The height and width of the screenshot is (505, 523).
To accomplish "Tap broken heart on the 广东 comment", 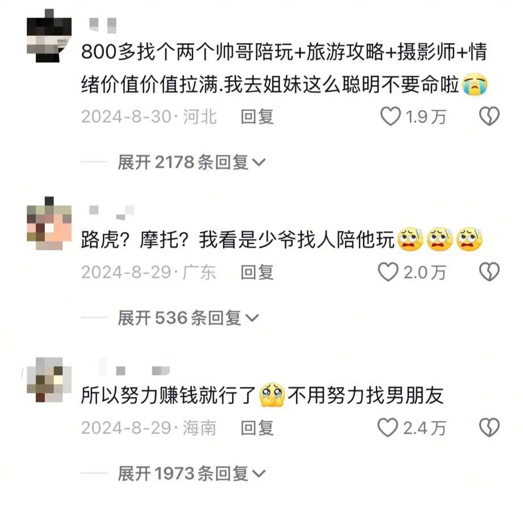I will (489, 272).
